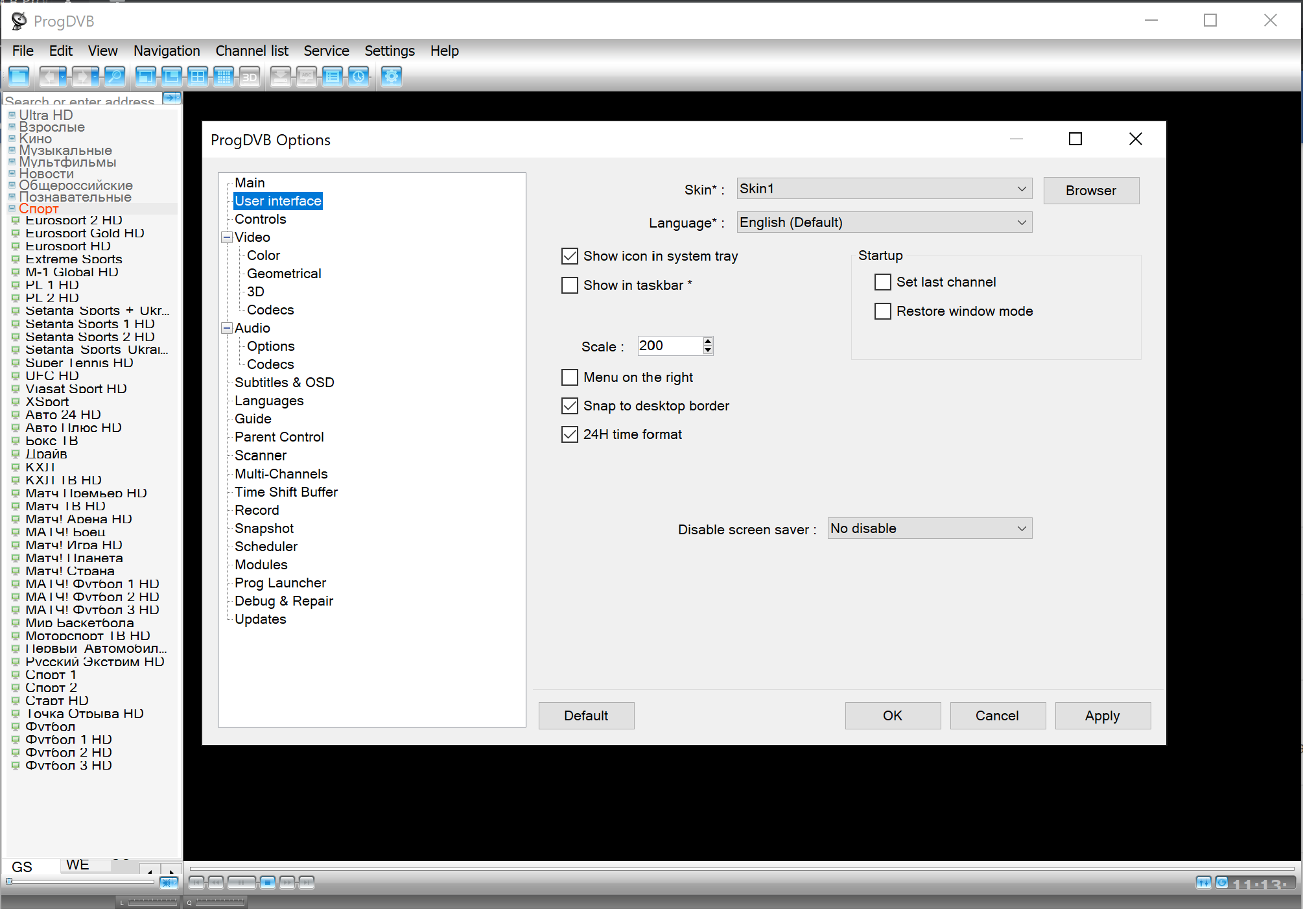Click the volume slider track
Viewport: 1303px width, 909px height.
[81, 881]
